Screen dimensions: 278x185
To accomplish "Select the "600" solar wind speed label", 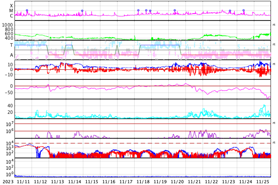I will [x=9, y=34].
